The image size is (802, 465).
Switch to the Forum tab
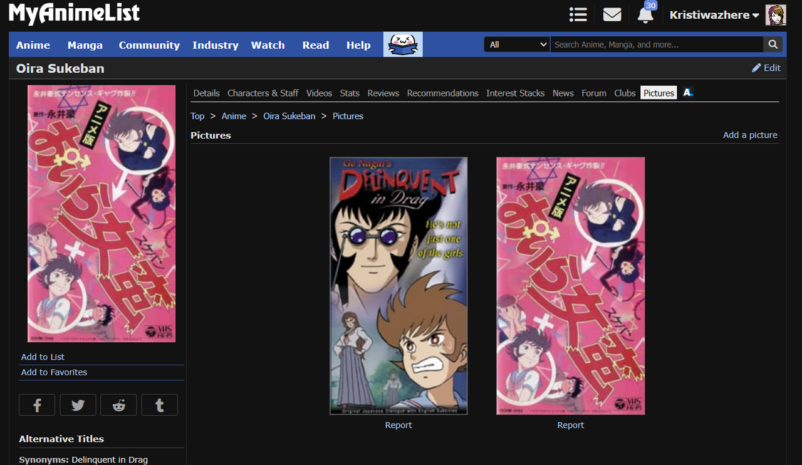point(593,93)
